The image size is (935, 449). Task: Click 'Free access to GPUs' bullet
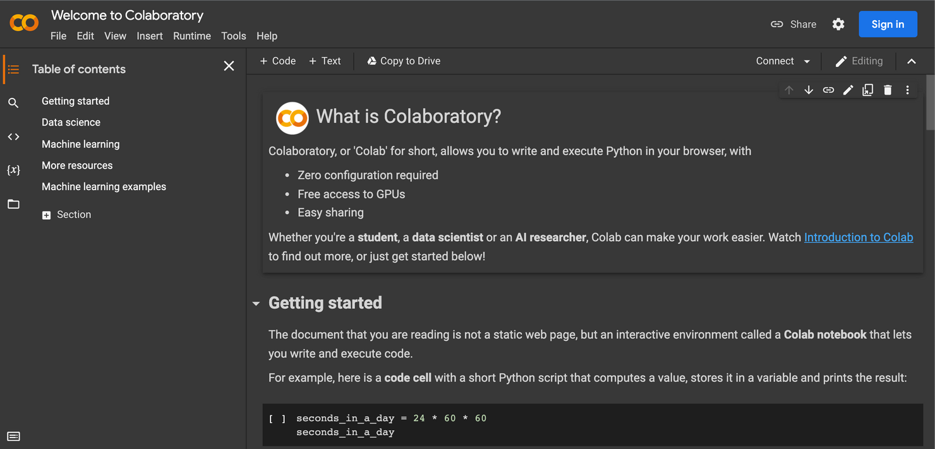(x=351, y=194)
